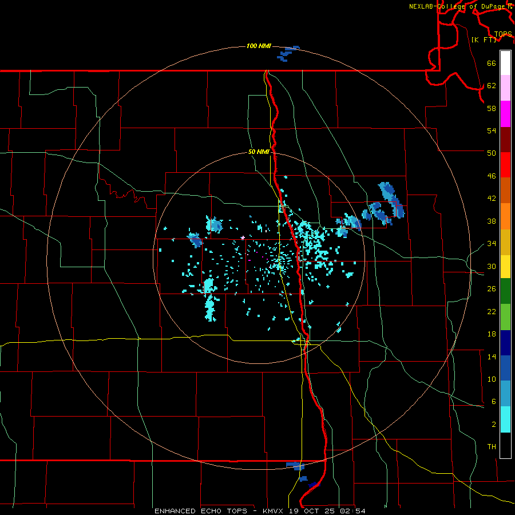515x515 pixels.
Task: Click the 50 NMI range ring label
Action: click(x=259, y=152)
